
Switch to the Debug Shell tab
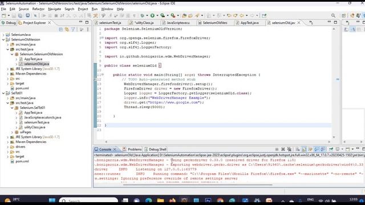pyautogui.click(x=155, y=149)
